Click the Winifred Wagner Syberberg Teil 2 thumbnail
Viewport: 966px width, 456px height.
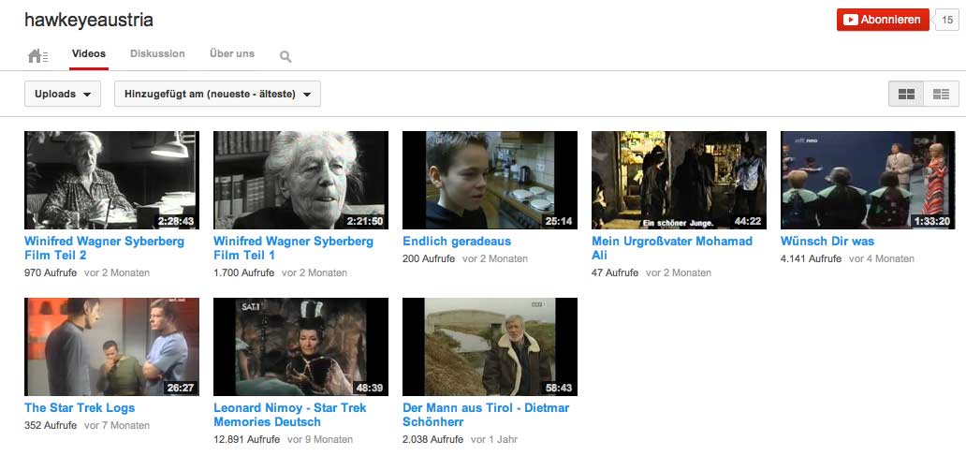tap(111, 180)
